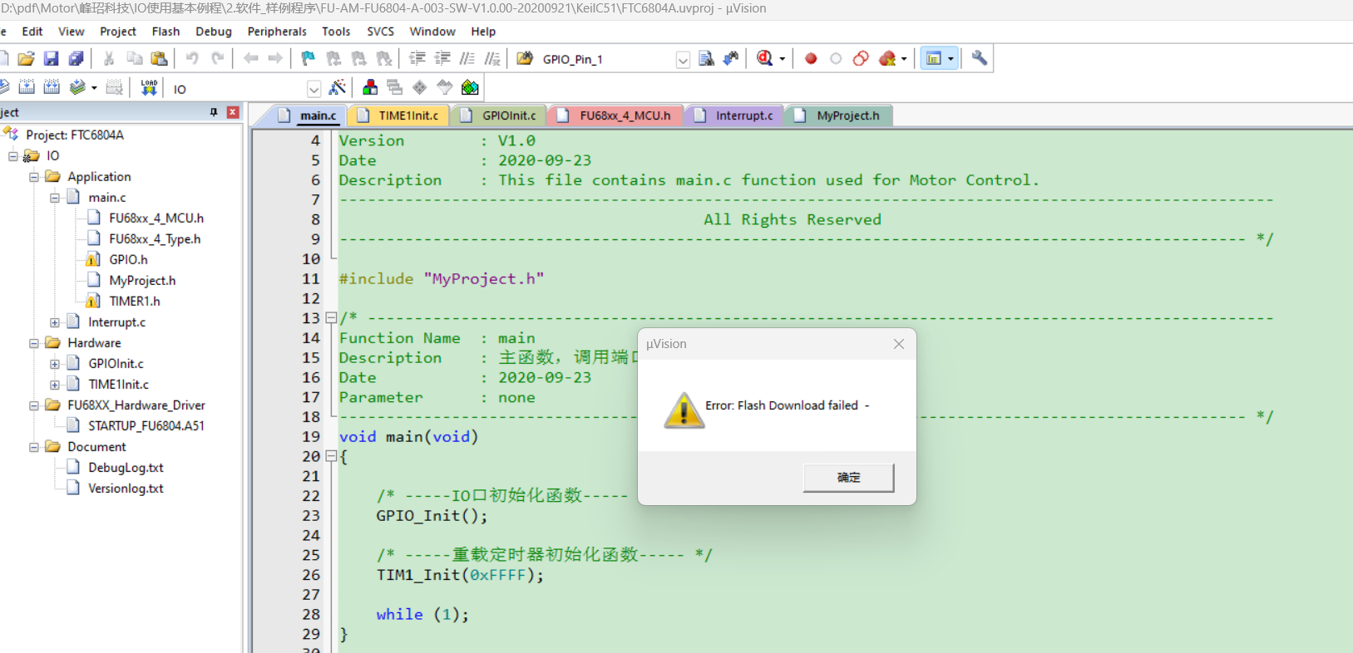Click the Configuration wrench icon
The height and width of the screenshot is (653, 1353).
(980, 58)
